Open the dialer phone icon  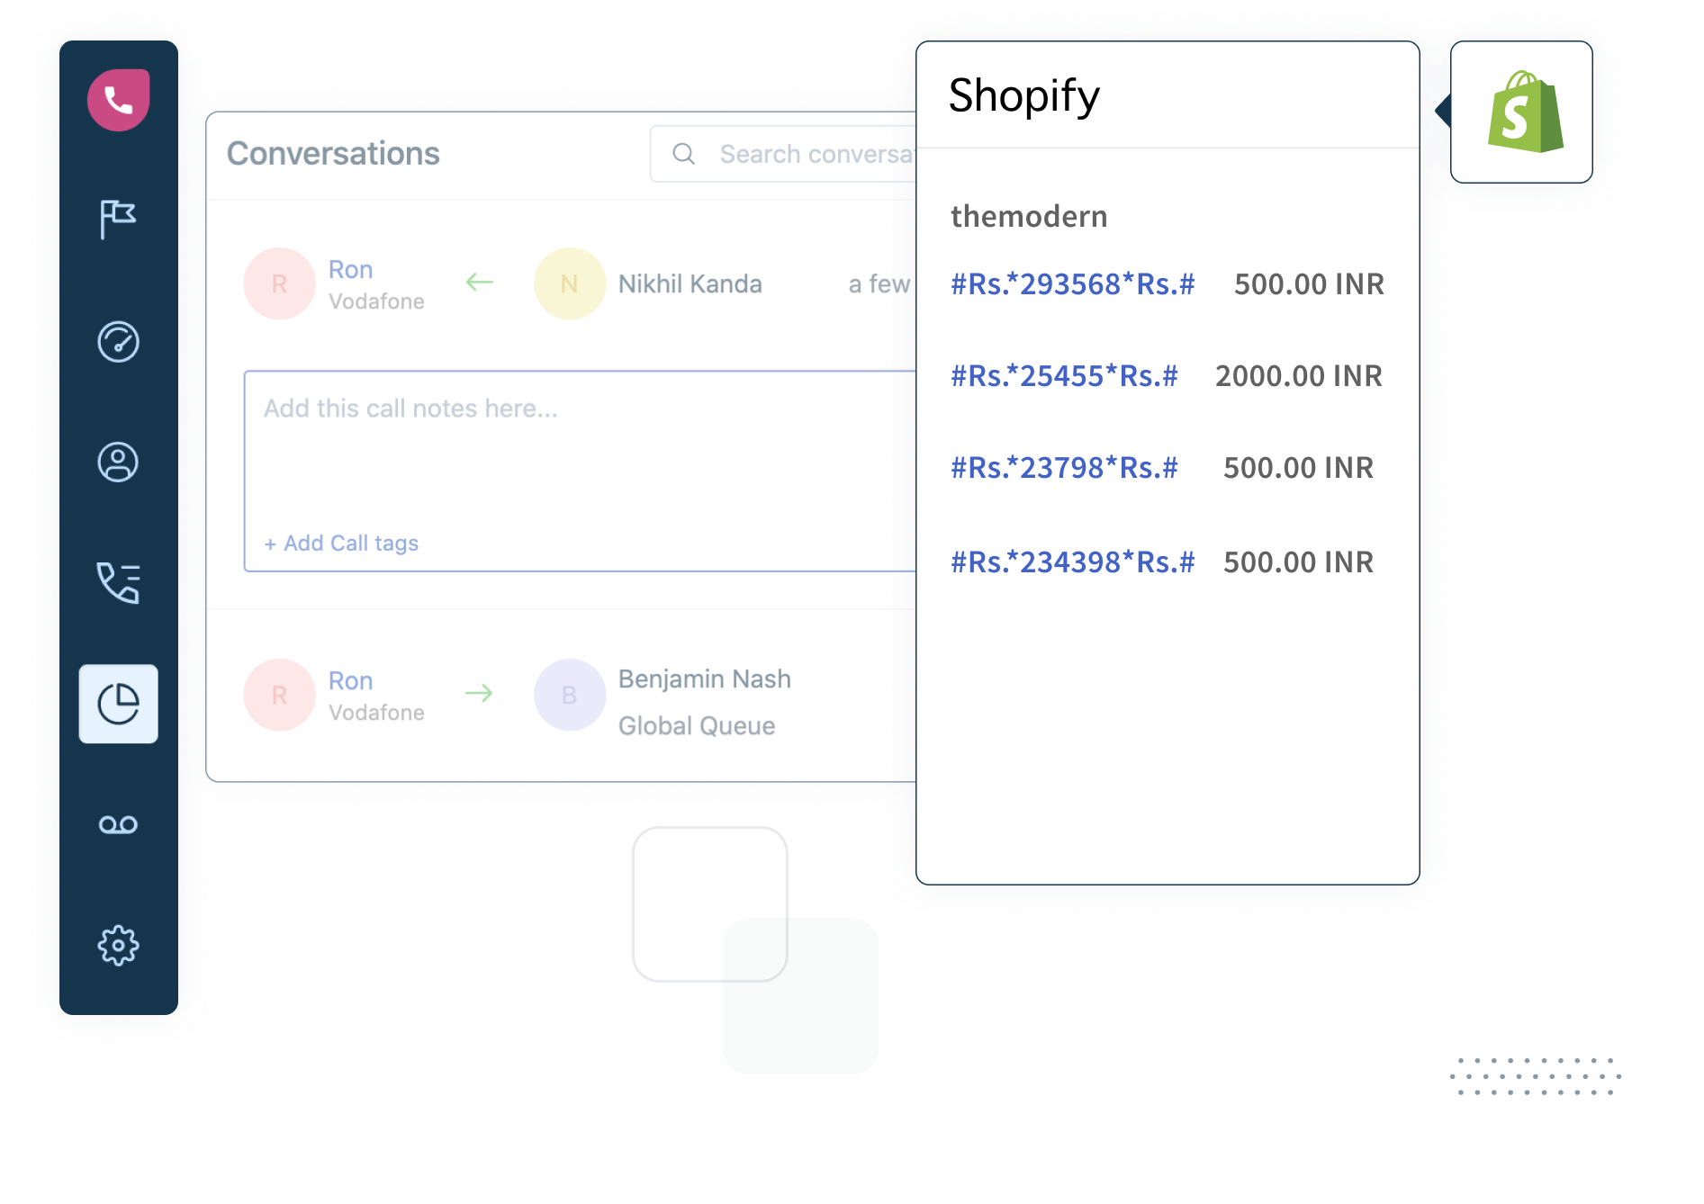pos(117,99)
